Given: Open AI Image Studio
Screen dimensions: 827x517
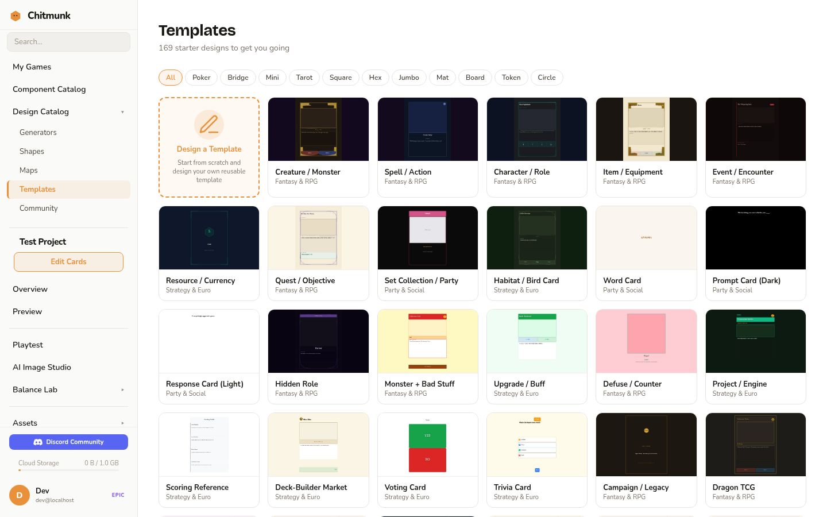Looking at the screenshot, I should click(x=68, y=367).
